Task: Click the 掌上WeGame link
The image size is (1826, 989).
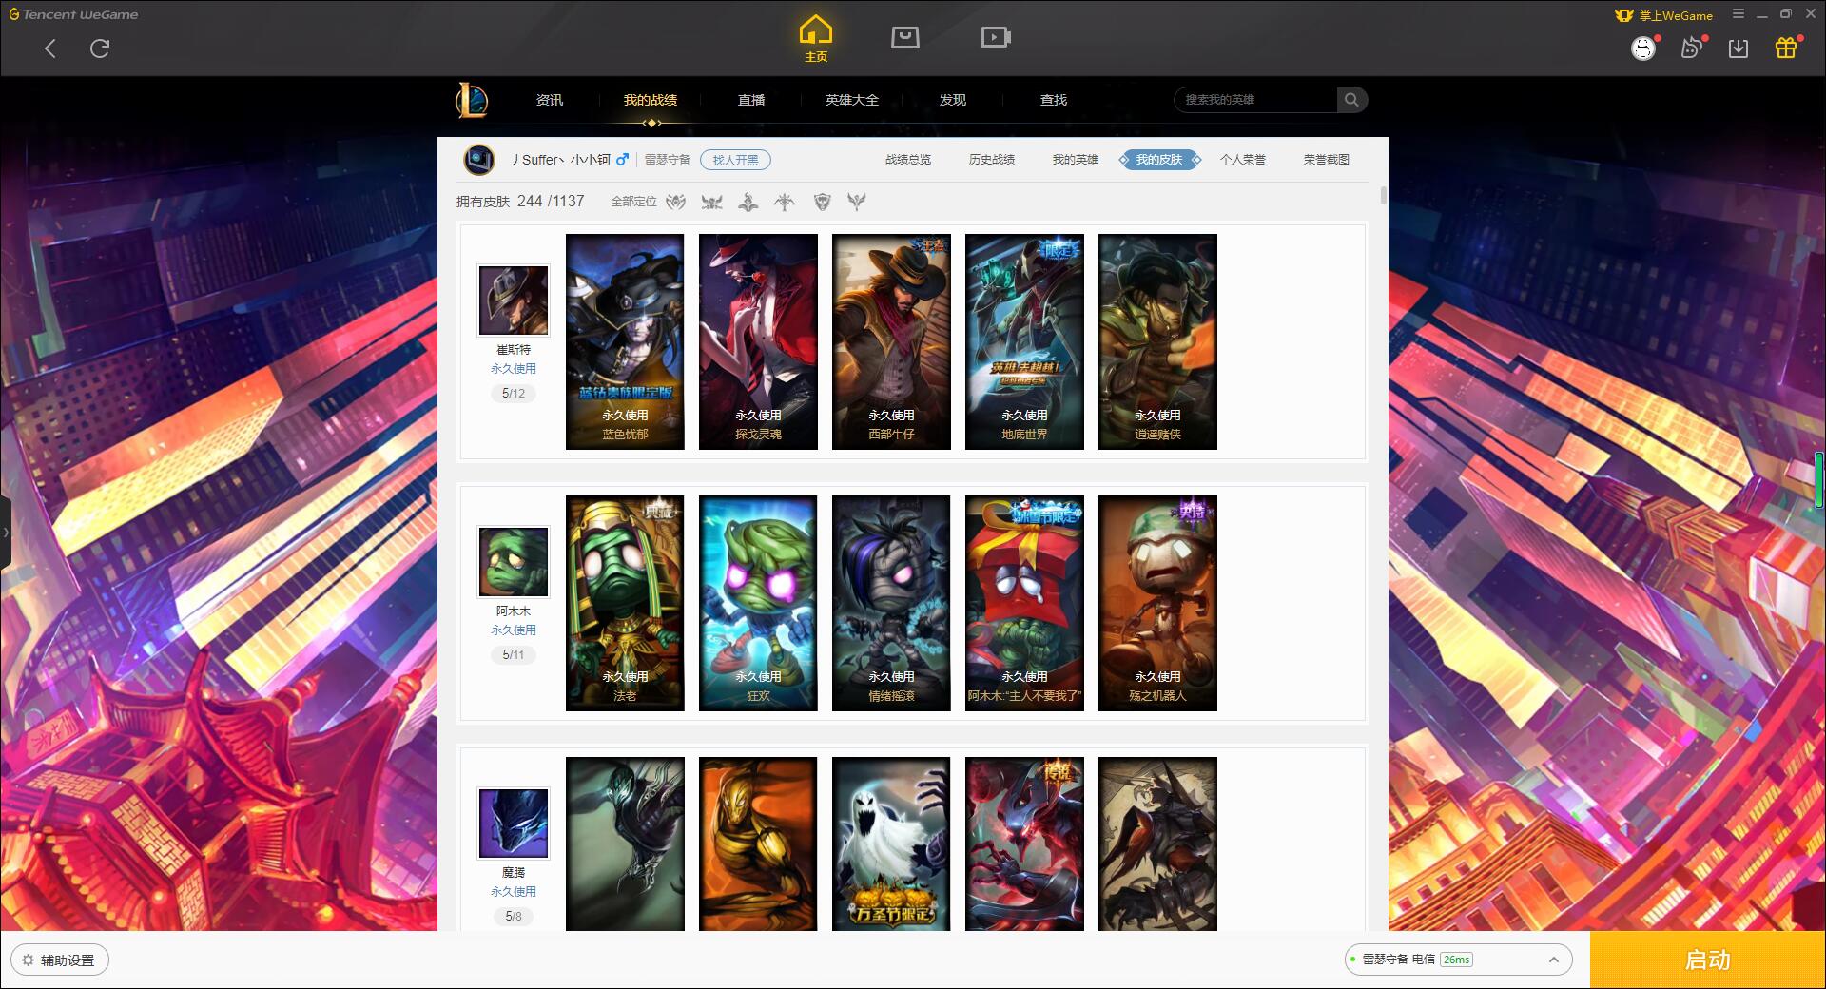Action: (1664, 15)
